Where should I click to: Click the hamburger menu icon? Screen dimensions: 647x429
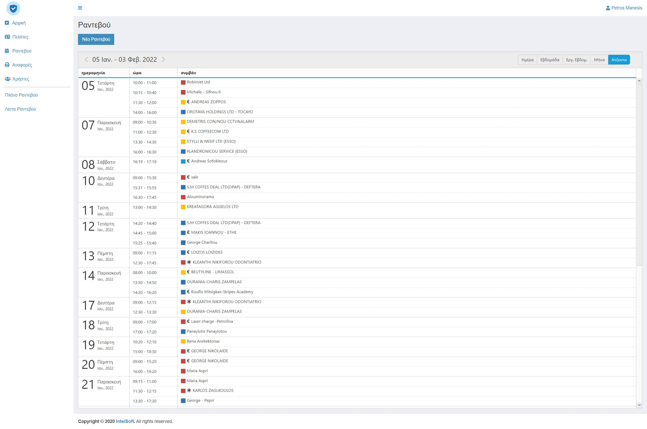80,8
